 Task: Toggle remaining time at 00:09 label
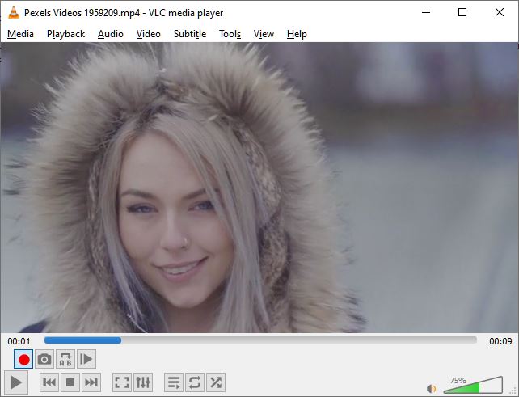pos(500,341)
